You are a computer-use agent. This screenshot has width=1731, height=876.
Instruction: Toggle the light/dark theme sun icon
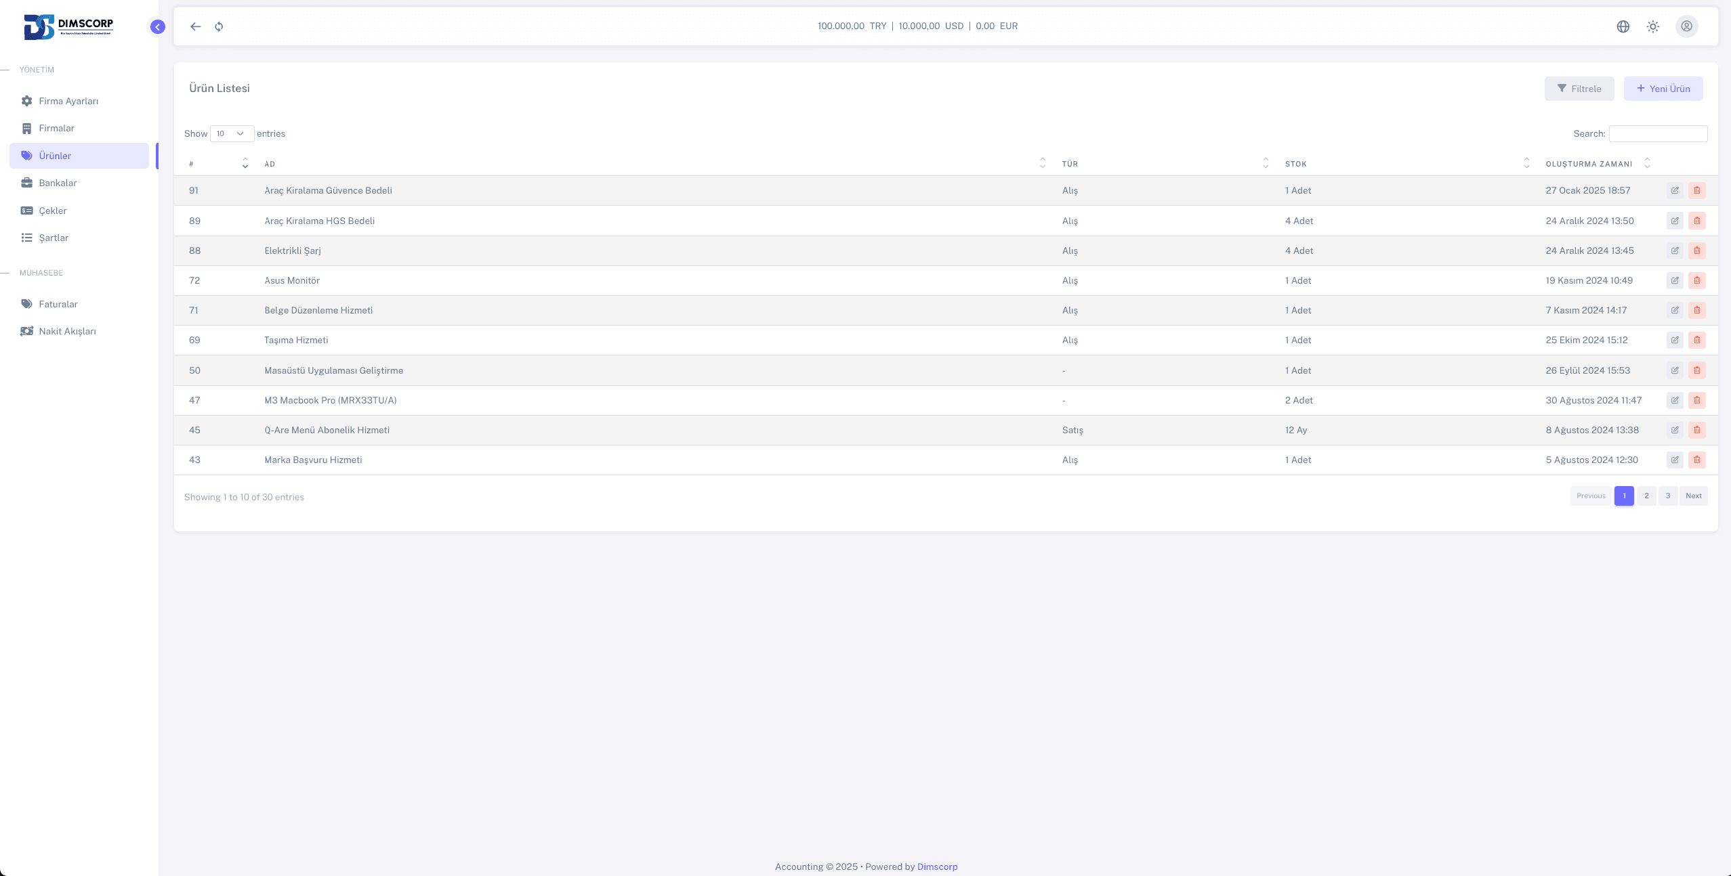[x=1653, y=26]
